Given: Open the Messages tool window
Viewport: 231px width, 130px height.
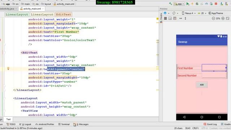Looking at the screenshot, I should coord(81,124).
